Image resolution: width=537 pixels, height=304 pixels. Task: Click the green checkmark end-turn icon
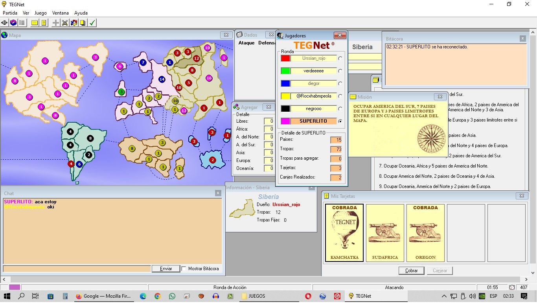point(92,23)
